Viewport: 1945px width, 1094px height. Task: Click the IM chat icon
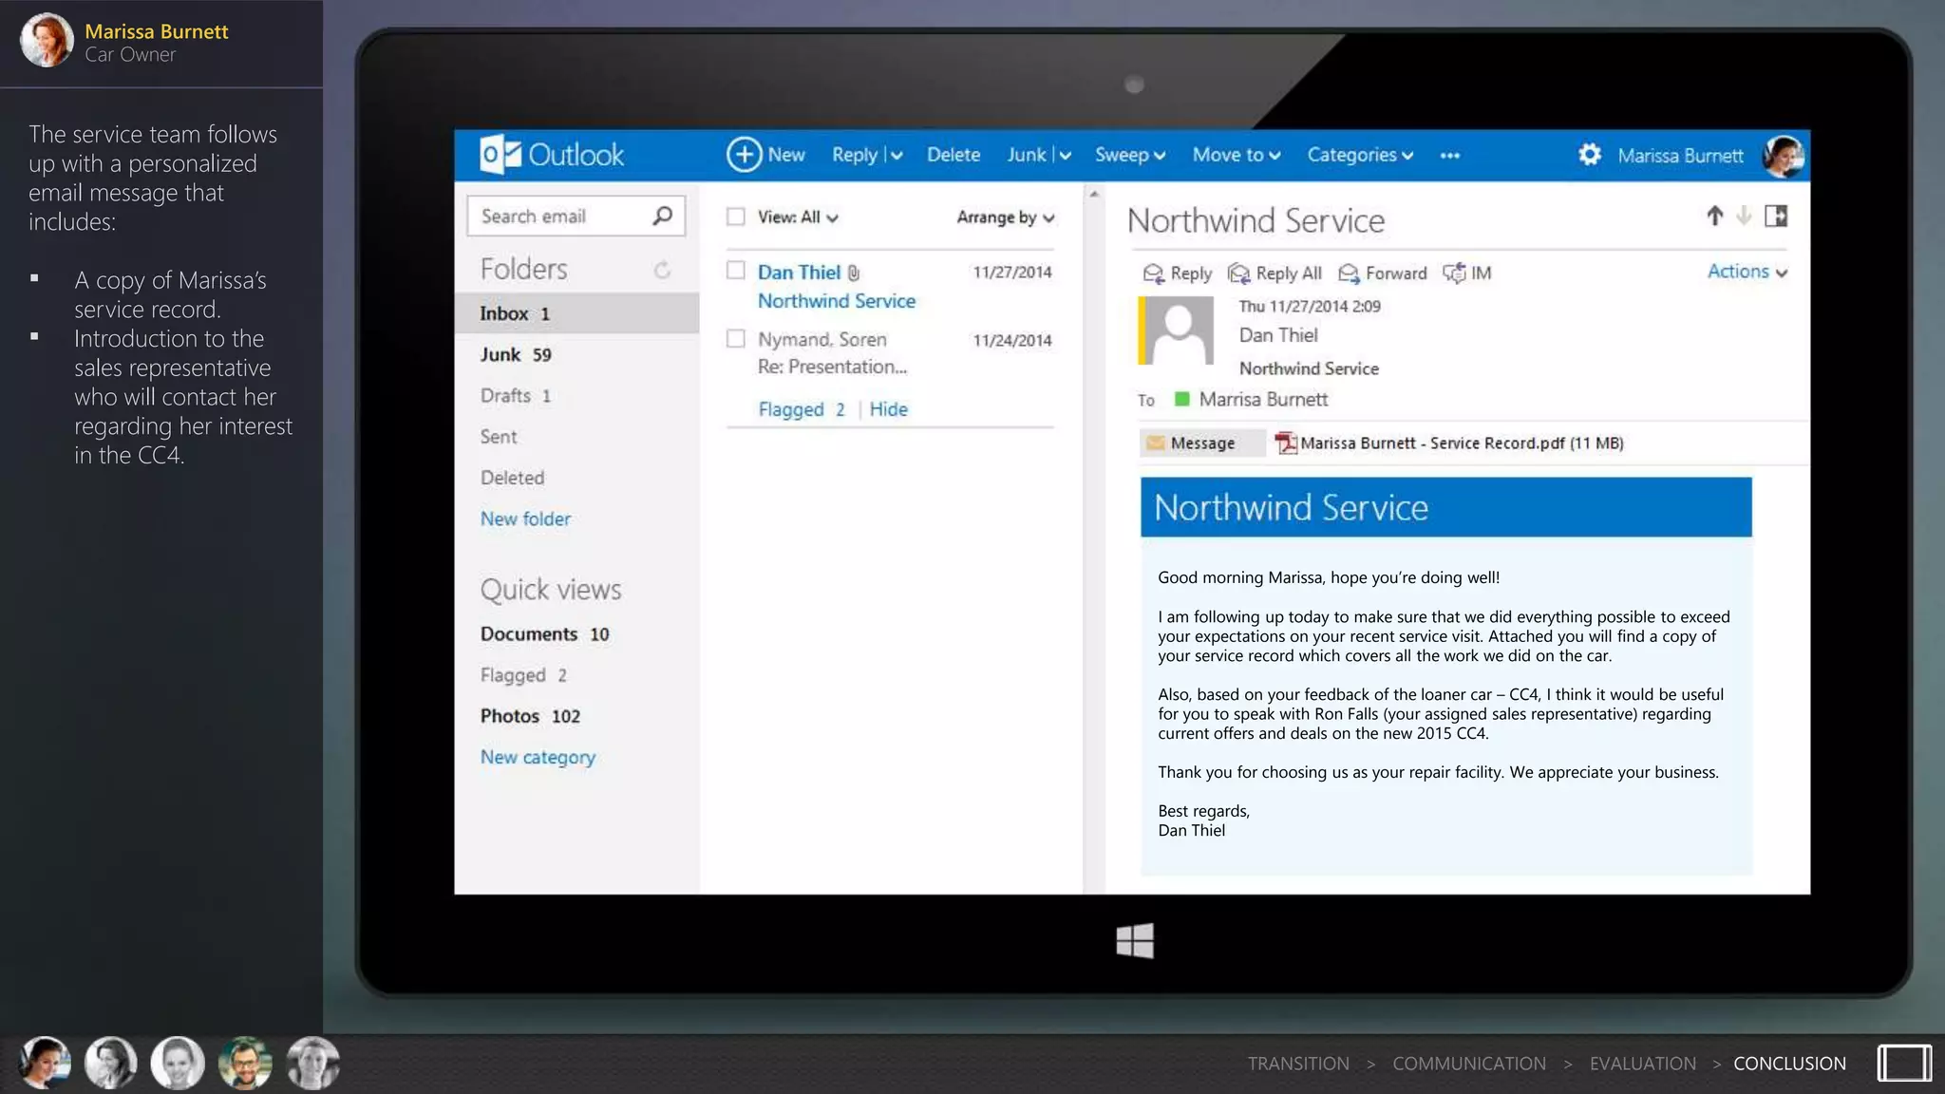(x=1454, y=273)
